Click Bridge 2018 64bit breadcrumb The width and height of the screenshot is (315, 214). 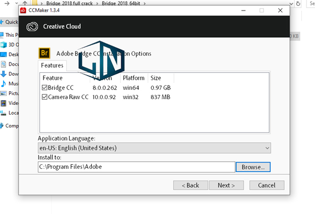coord(121,4)
